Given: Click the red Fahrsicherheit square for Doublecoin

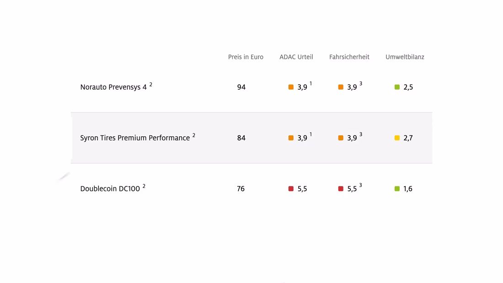Looking at the screenshot, I should coord(341,189).
